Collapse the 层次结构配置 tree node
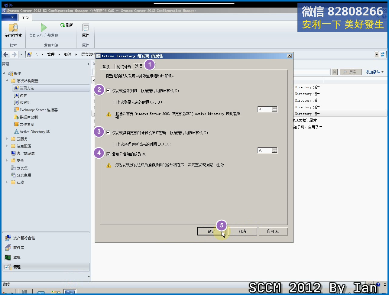The height and width of the screenshot is (295, 389). point(7,81)
